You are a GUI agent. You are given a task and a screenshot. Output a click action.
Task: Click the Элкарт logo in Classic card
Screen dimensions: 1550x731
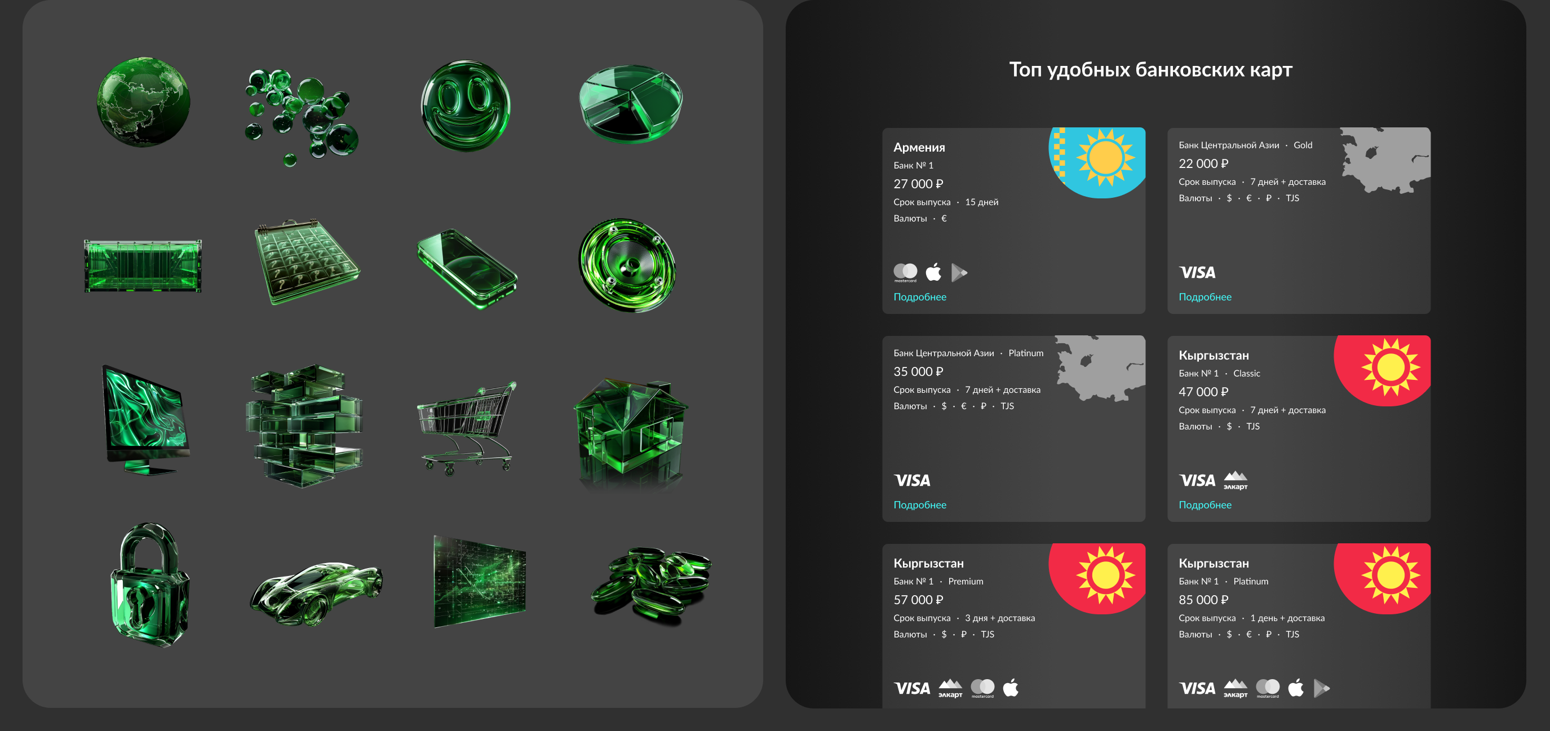pyautogui.click(x=1235, y=480)
